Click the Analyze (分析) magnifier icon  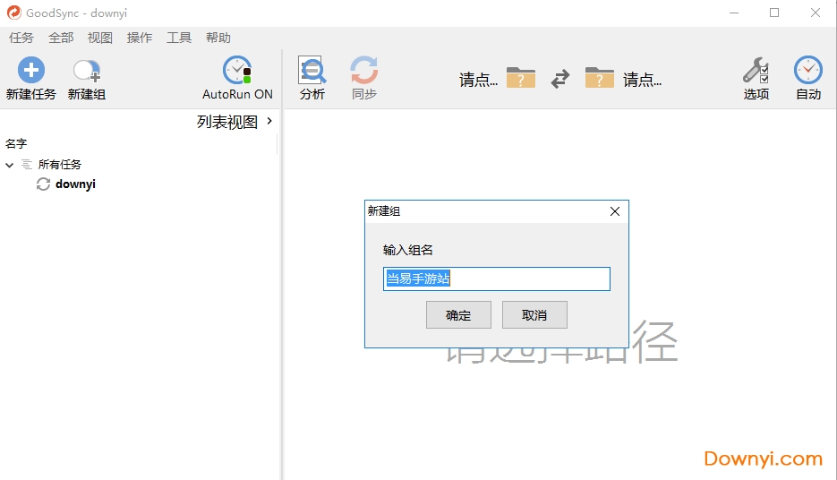pos(312,70)
